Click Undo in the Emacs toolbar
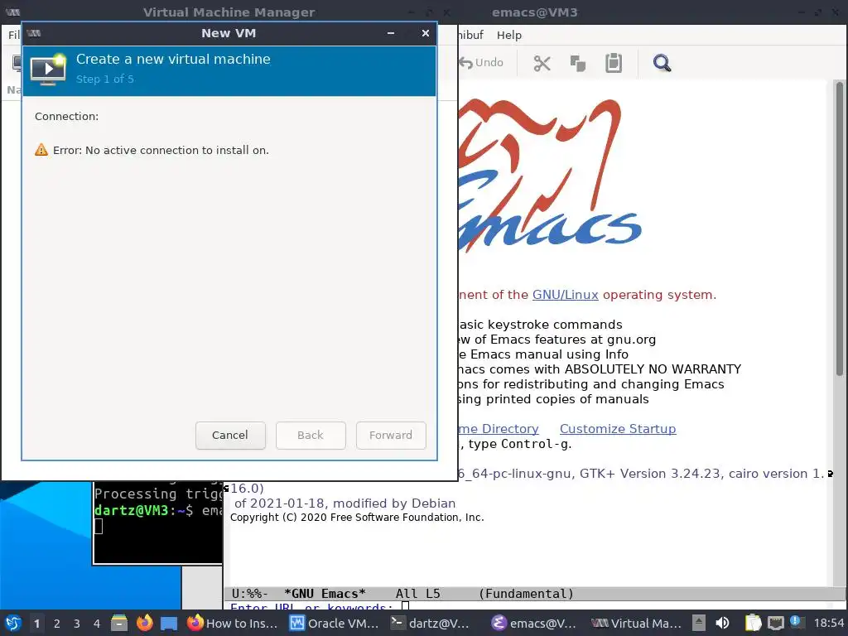This screenshot has width=848, height=636. [481, 63]
